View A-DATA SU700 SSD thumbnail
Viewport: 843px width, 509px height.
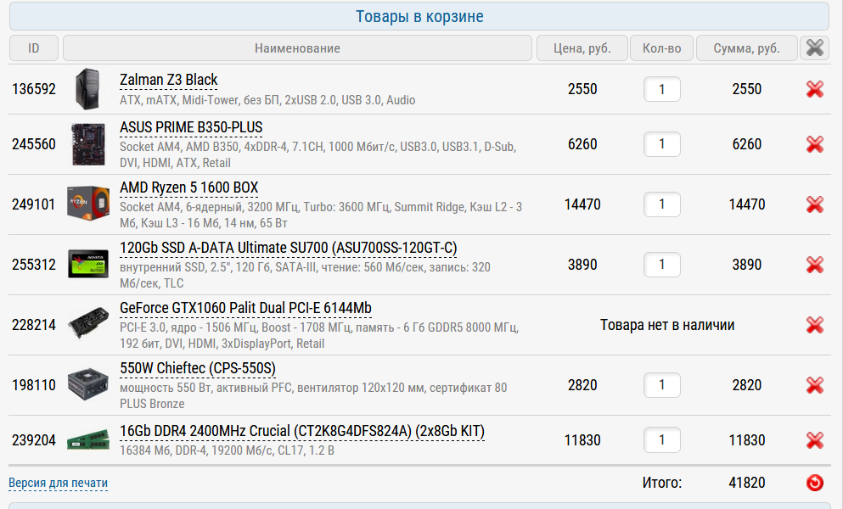pos(88,265)
